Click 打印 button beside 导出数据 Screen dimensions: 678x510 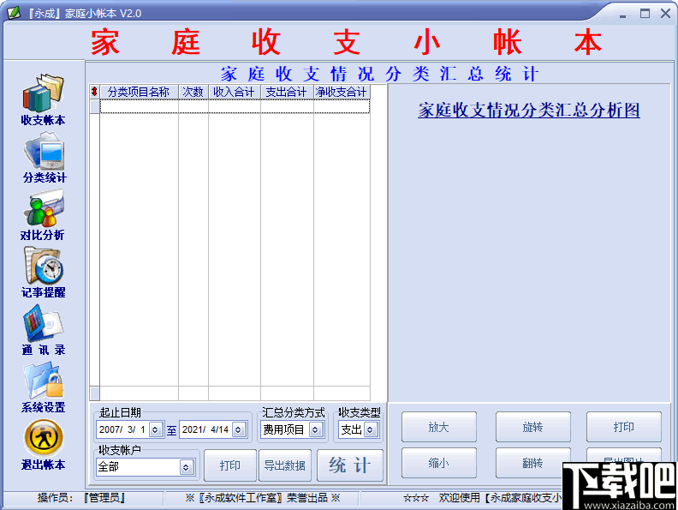[229, 465]
